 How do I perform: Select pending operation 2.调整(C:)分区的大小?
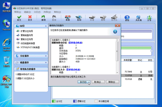pyautogui.click(x=25, y=78)
